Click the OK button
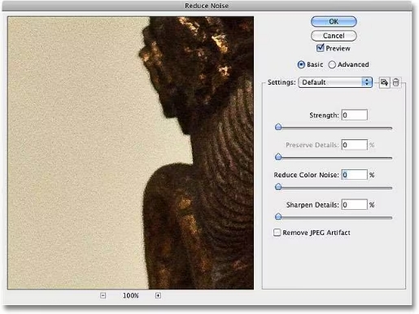The width and height of the screenshot is (419, 314). click(334, 21)
